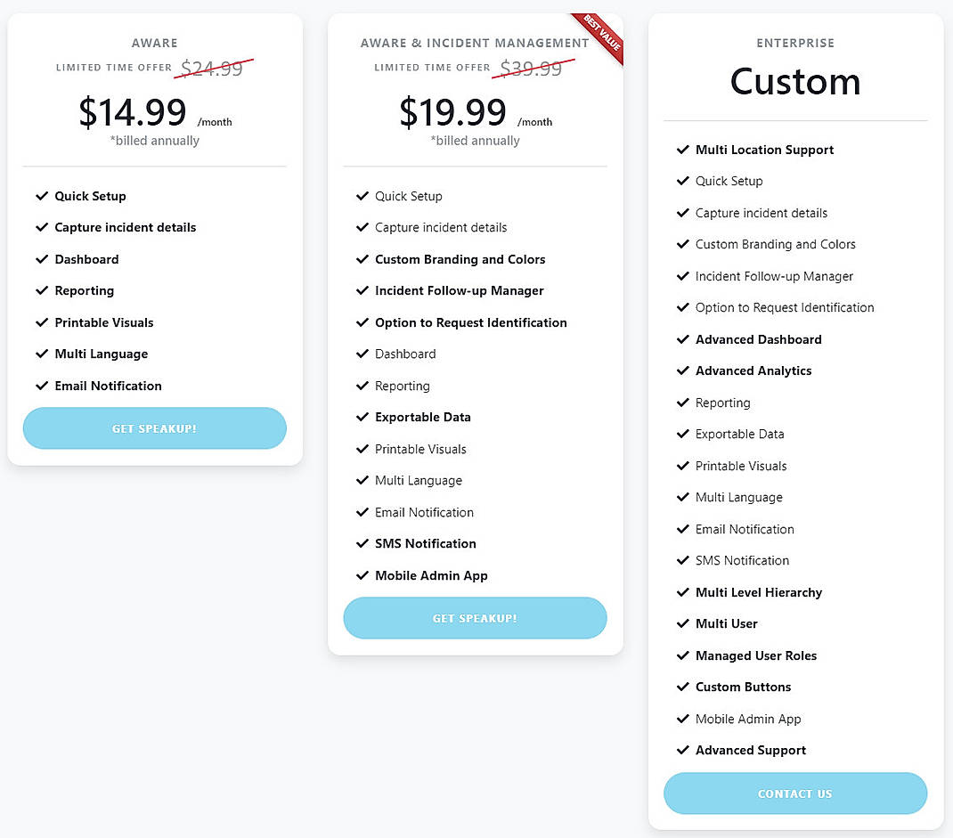Click checkmark beside Multi Level Hierarchy
The height and width of the screenshot is (838, 953).
coord(683,592)
